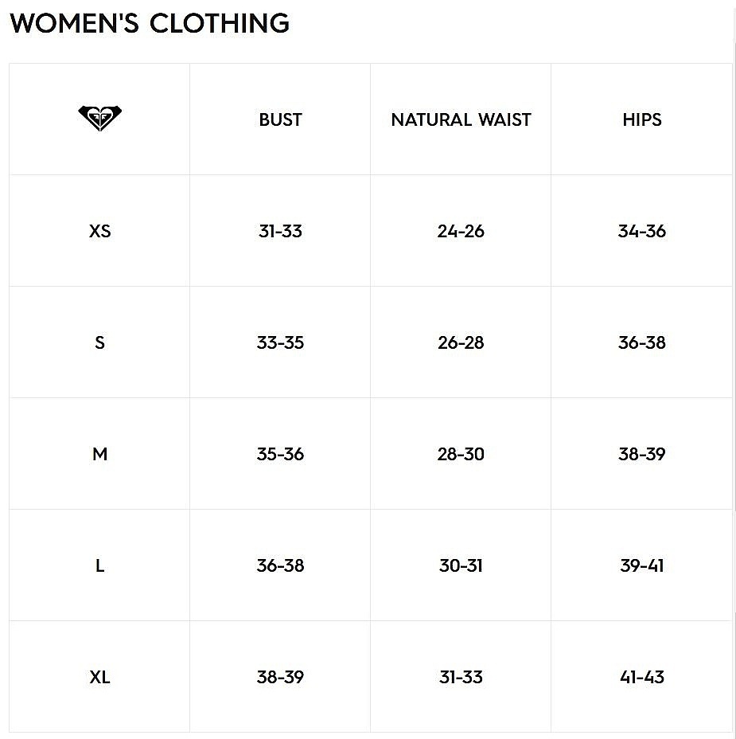736x739 pixels.
Task: Select the M size row label
Action: tap(99, 454)
